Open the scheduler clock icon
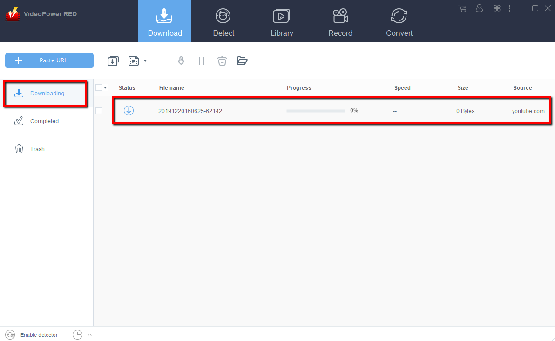The image size is (555, 341). pyautogui.click(x=77, y=335)
